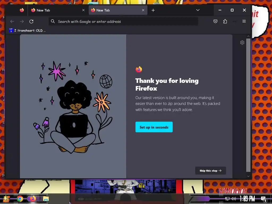This screenshot has width=272, height=204.
Task: Click the Firefox taskbar icon
Action: (x=33, y=198)
